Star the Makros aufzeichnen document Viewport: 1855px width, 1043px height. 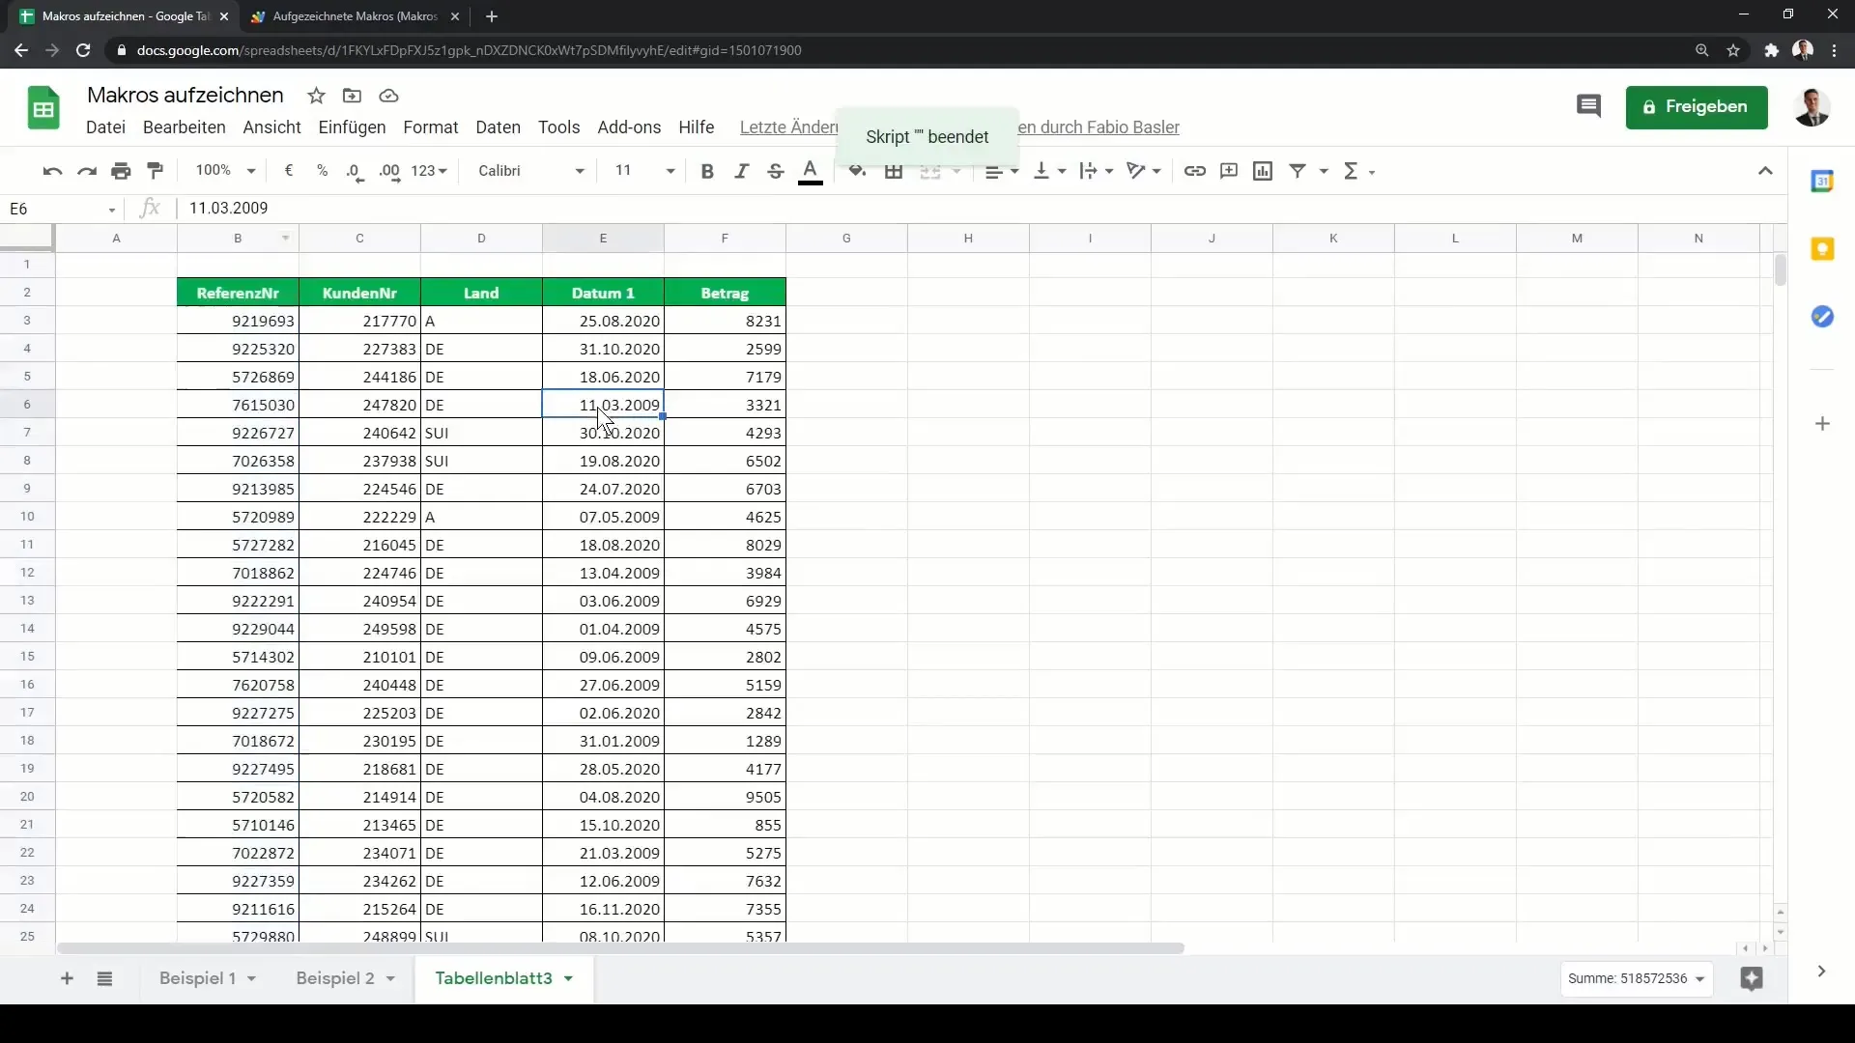click(x=316, y=96)
